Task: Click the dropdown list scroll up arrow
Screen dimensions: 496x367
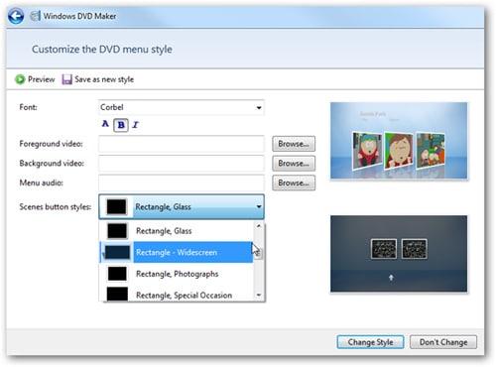Action: (x=259, y=226)
